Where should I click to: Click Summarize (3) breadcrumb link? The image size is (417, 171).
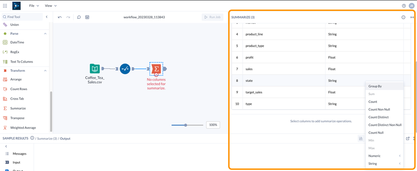[x=47, y=138]
